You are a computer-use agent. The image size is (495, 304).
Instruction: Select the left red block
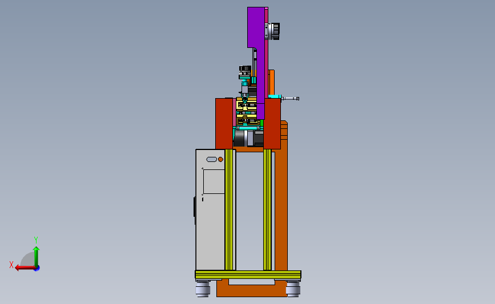point(224,124)
